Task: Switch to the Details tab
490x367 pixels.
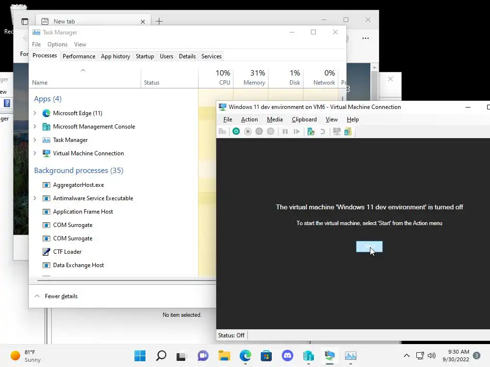Action: 187,56
